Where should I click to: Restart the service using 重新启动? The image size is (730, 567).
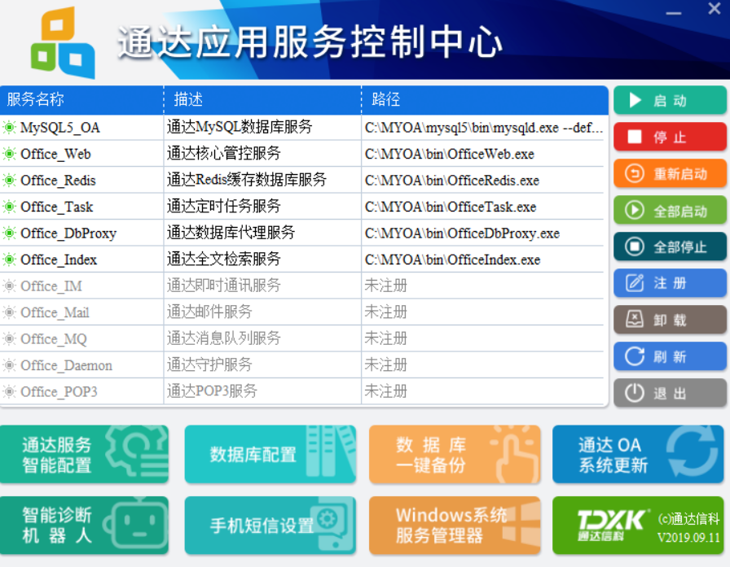click(x=670, y=173)
